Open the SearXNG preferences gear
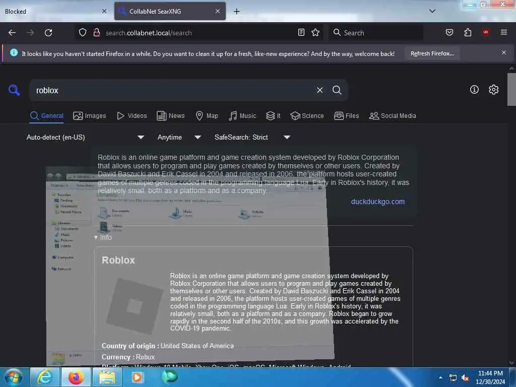Image resolution: width=516 pixels, height=387 pixels. [493, 90]
